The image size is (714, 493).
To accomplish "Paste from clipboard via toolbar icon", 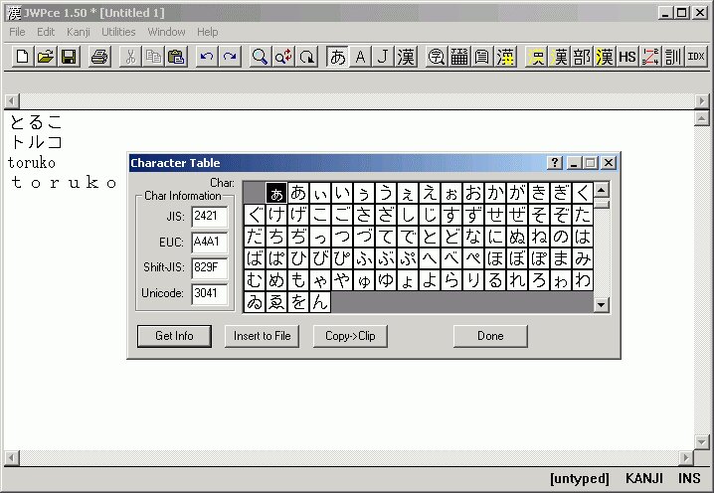I will (177, 57).
